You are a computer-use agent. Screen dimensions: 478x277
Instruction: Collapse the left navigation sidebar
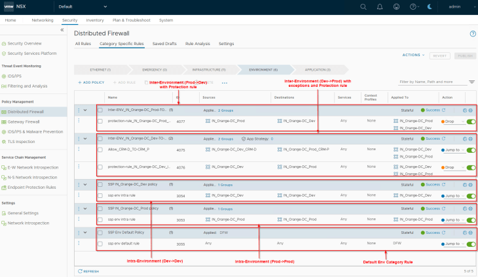62,30
